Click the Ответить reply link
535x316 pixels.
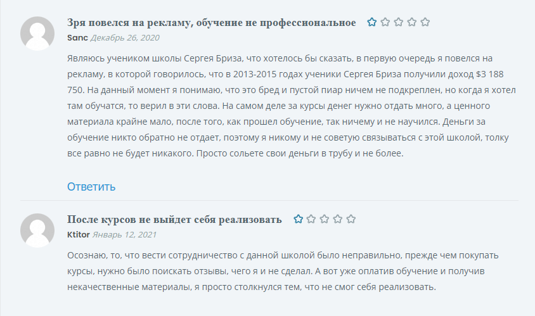(91, 186)
